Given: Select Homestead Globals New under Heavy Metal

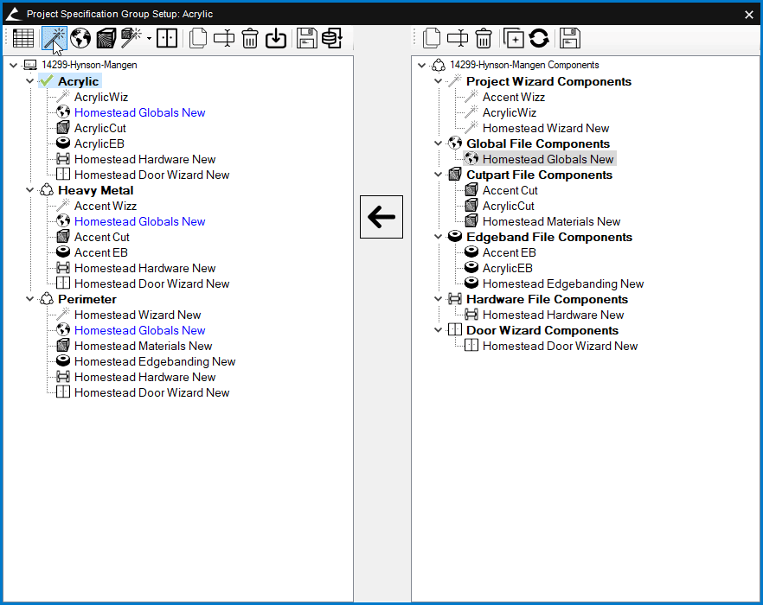Looking at the screenshot, I should coord(139,221).
